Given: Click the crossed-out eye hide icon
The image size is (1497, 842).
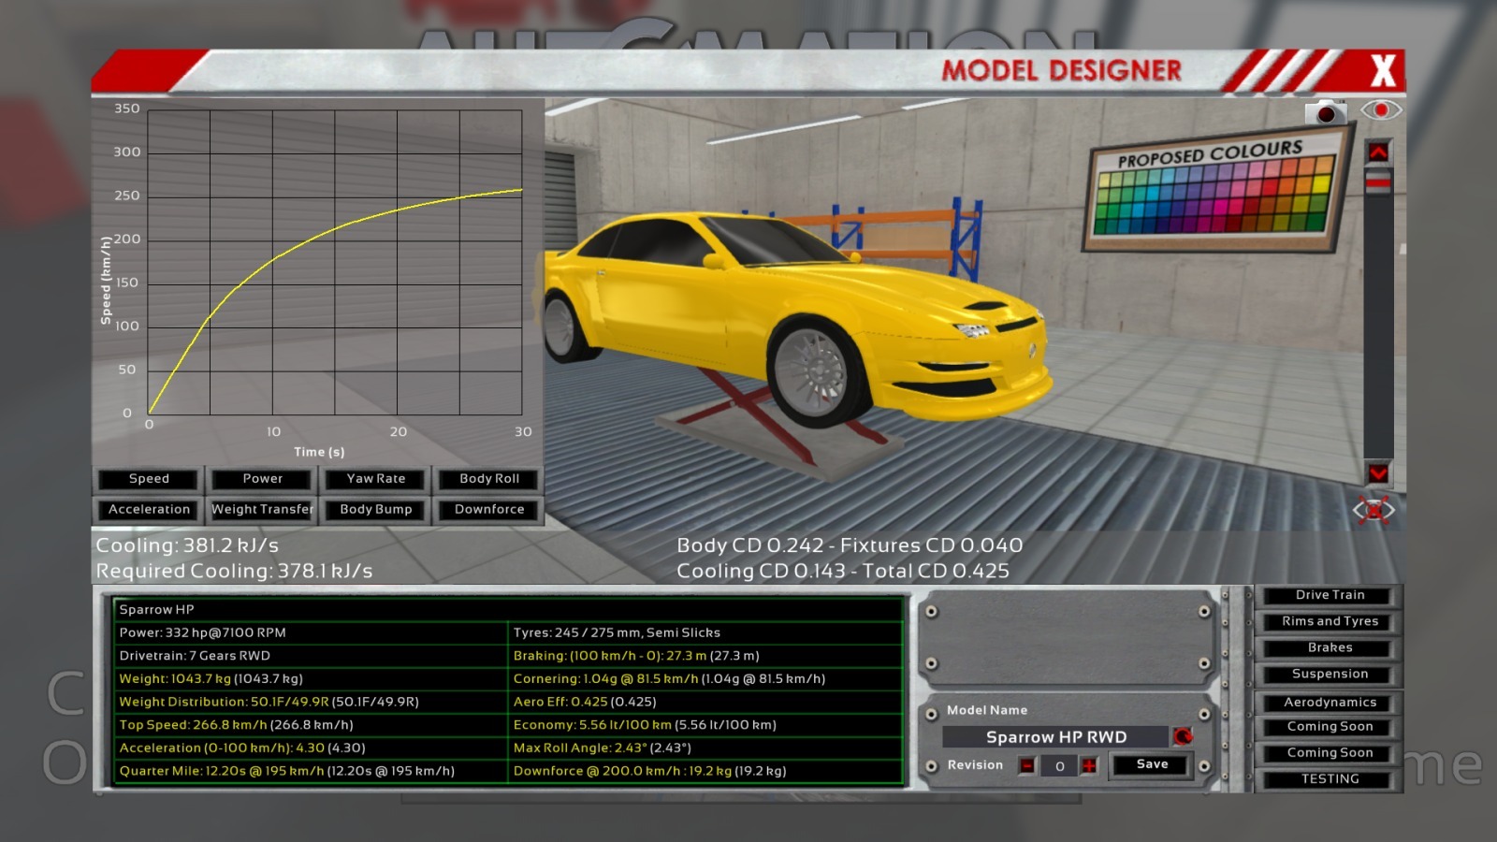Looking at the screenshot, I should coord(1373,510).
